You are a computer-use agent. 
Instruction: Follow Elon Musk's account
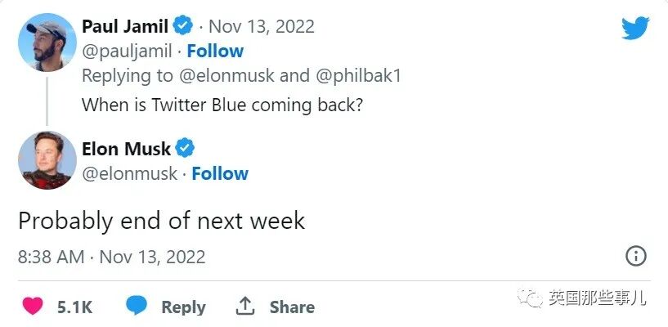[x=220, y=173]
